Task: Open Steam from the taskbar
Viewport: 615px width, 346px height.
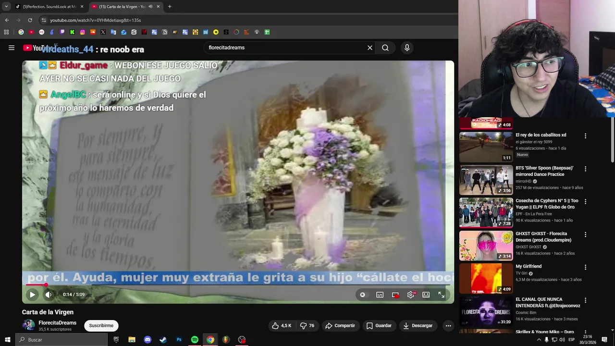Action: (x=163, y=340)
